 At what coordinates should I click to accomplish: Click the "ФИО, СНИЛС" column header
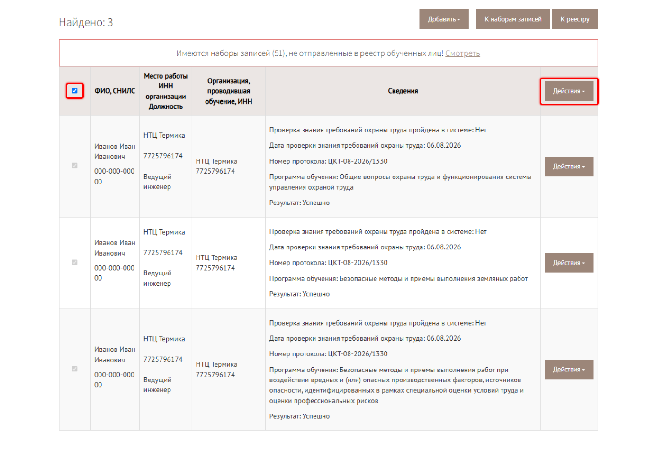pyautogui.click(x=115, y=91)
